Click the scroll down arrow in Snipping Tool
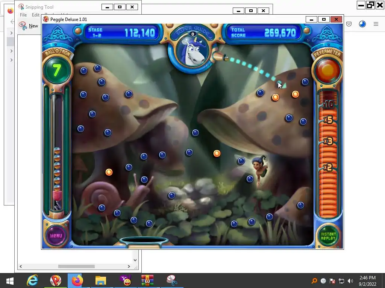The width and height of the screenshot is (385, 288). click(135, 260)
